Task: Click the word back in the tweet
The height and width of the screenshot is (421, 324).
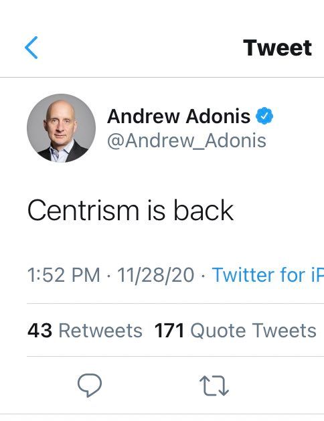Action: (204, 210)
